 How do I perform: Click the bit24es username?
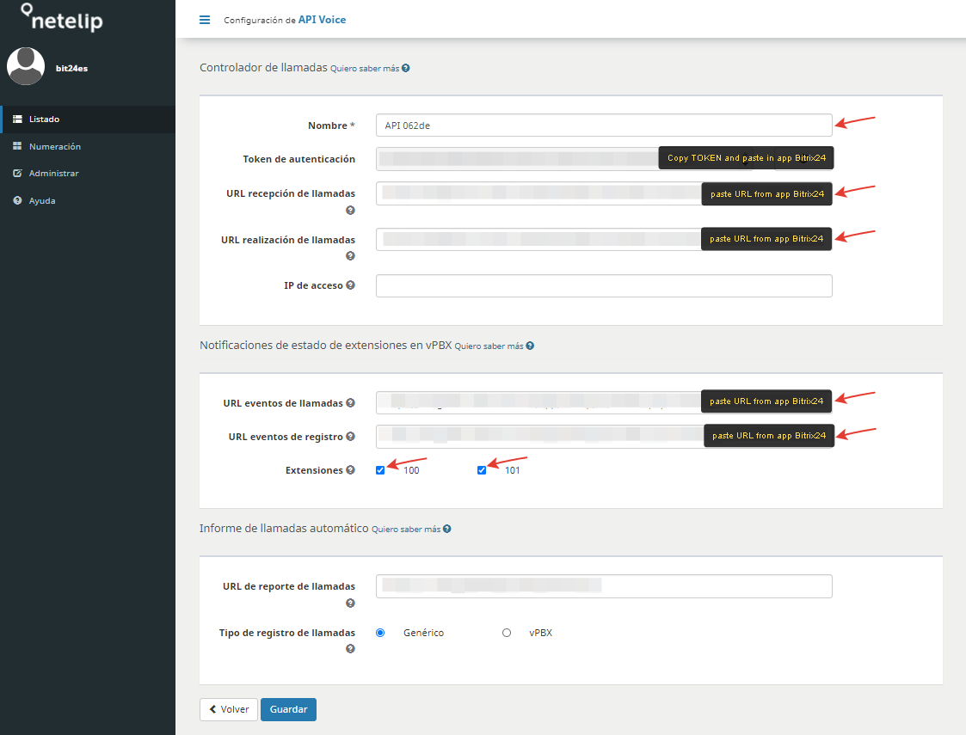click(x=71, y=68)
